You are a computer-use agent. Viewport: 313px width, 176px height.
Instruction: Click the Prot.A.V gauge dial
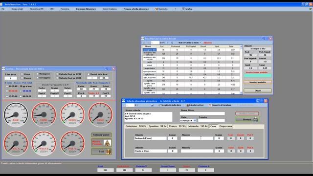(x=44, y=143)
